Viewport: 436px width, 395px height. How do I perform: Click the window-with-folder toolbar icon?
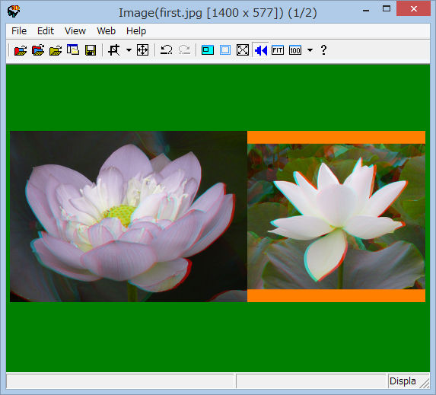pyautogui.click(x=73, y=50)
